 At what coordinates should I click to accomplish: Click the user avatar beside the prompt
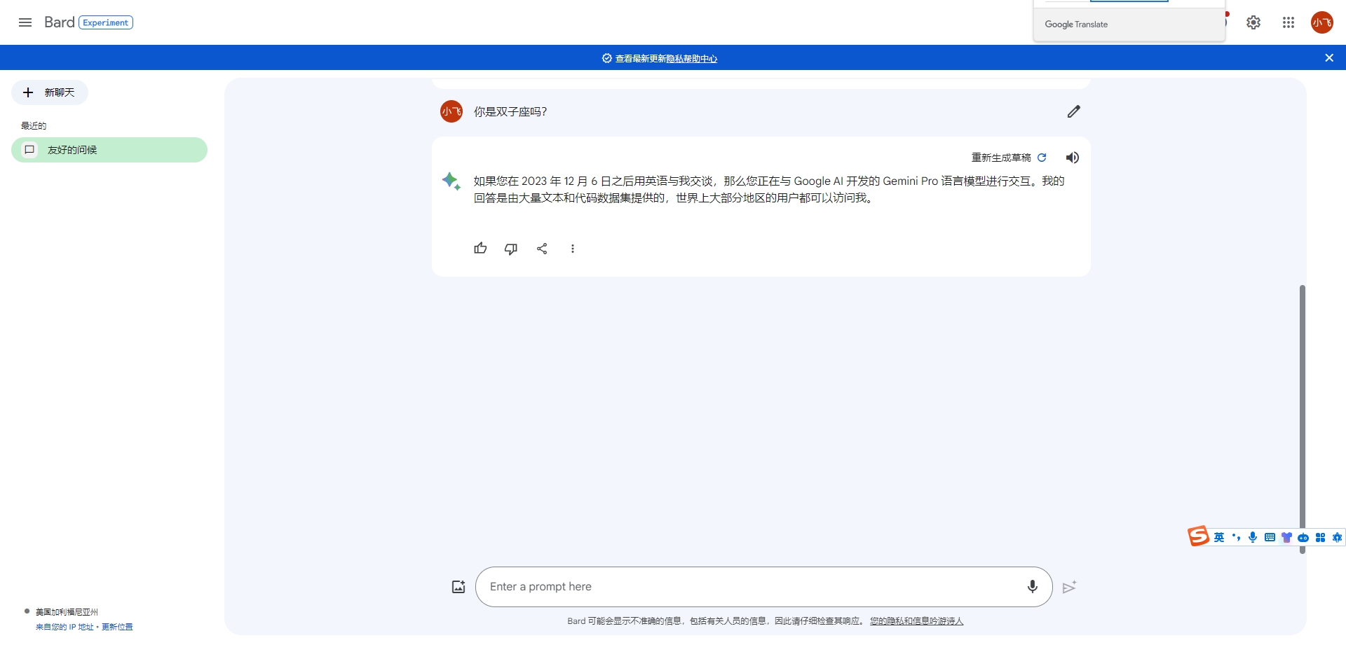pyautogui.click(x=451, y=111)
